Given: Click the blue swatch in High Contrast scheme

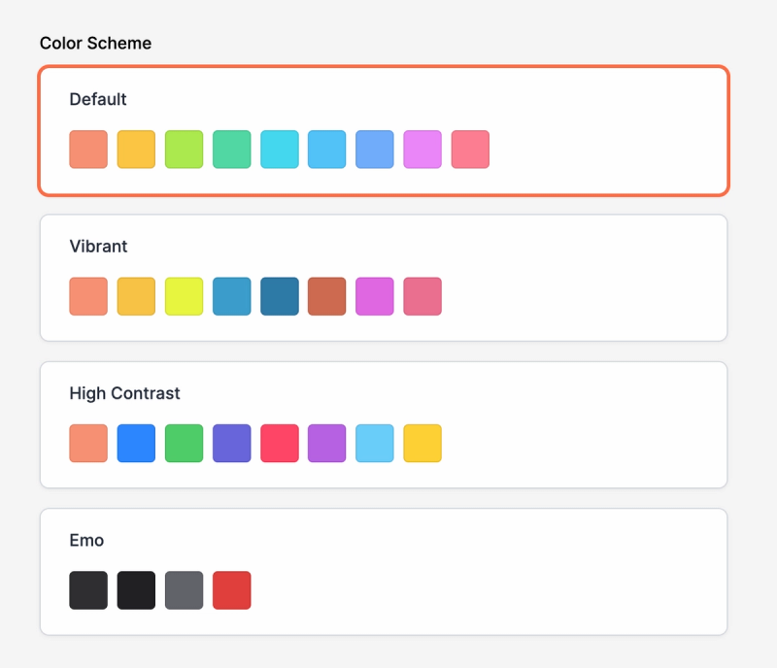Looking at the screenshot, I should pos(135,444).
